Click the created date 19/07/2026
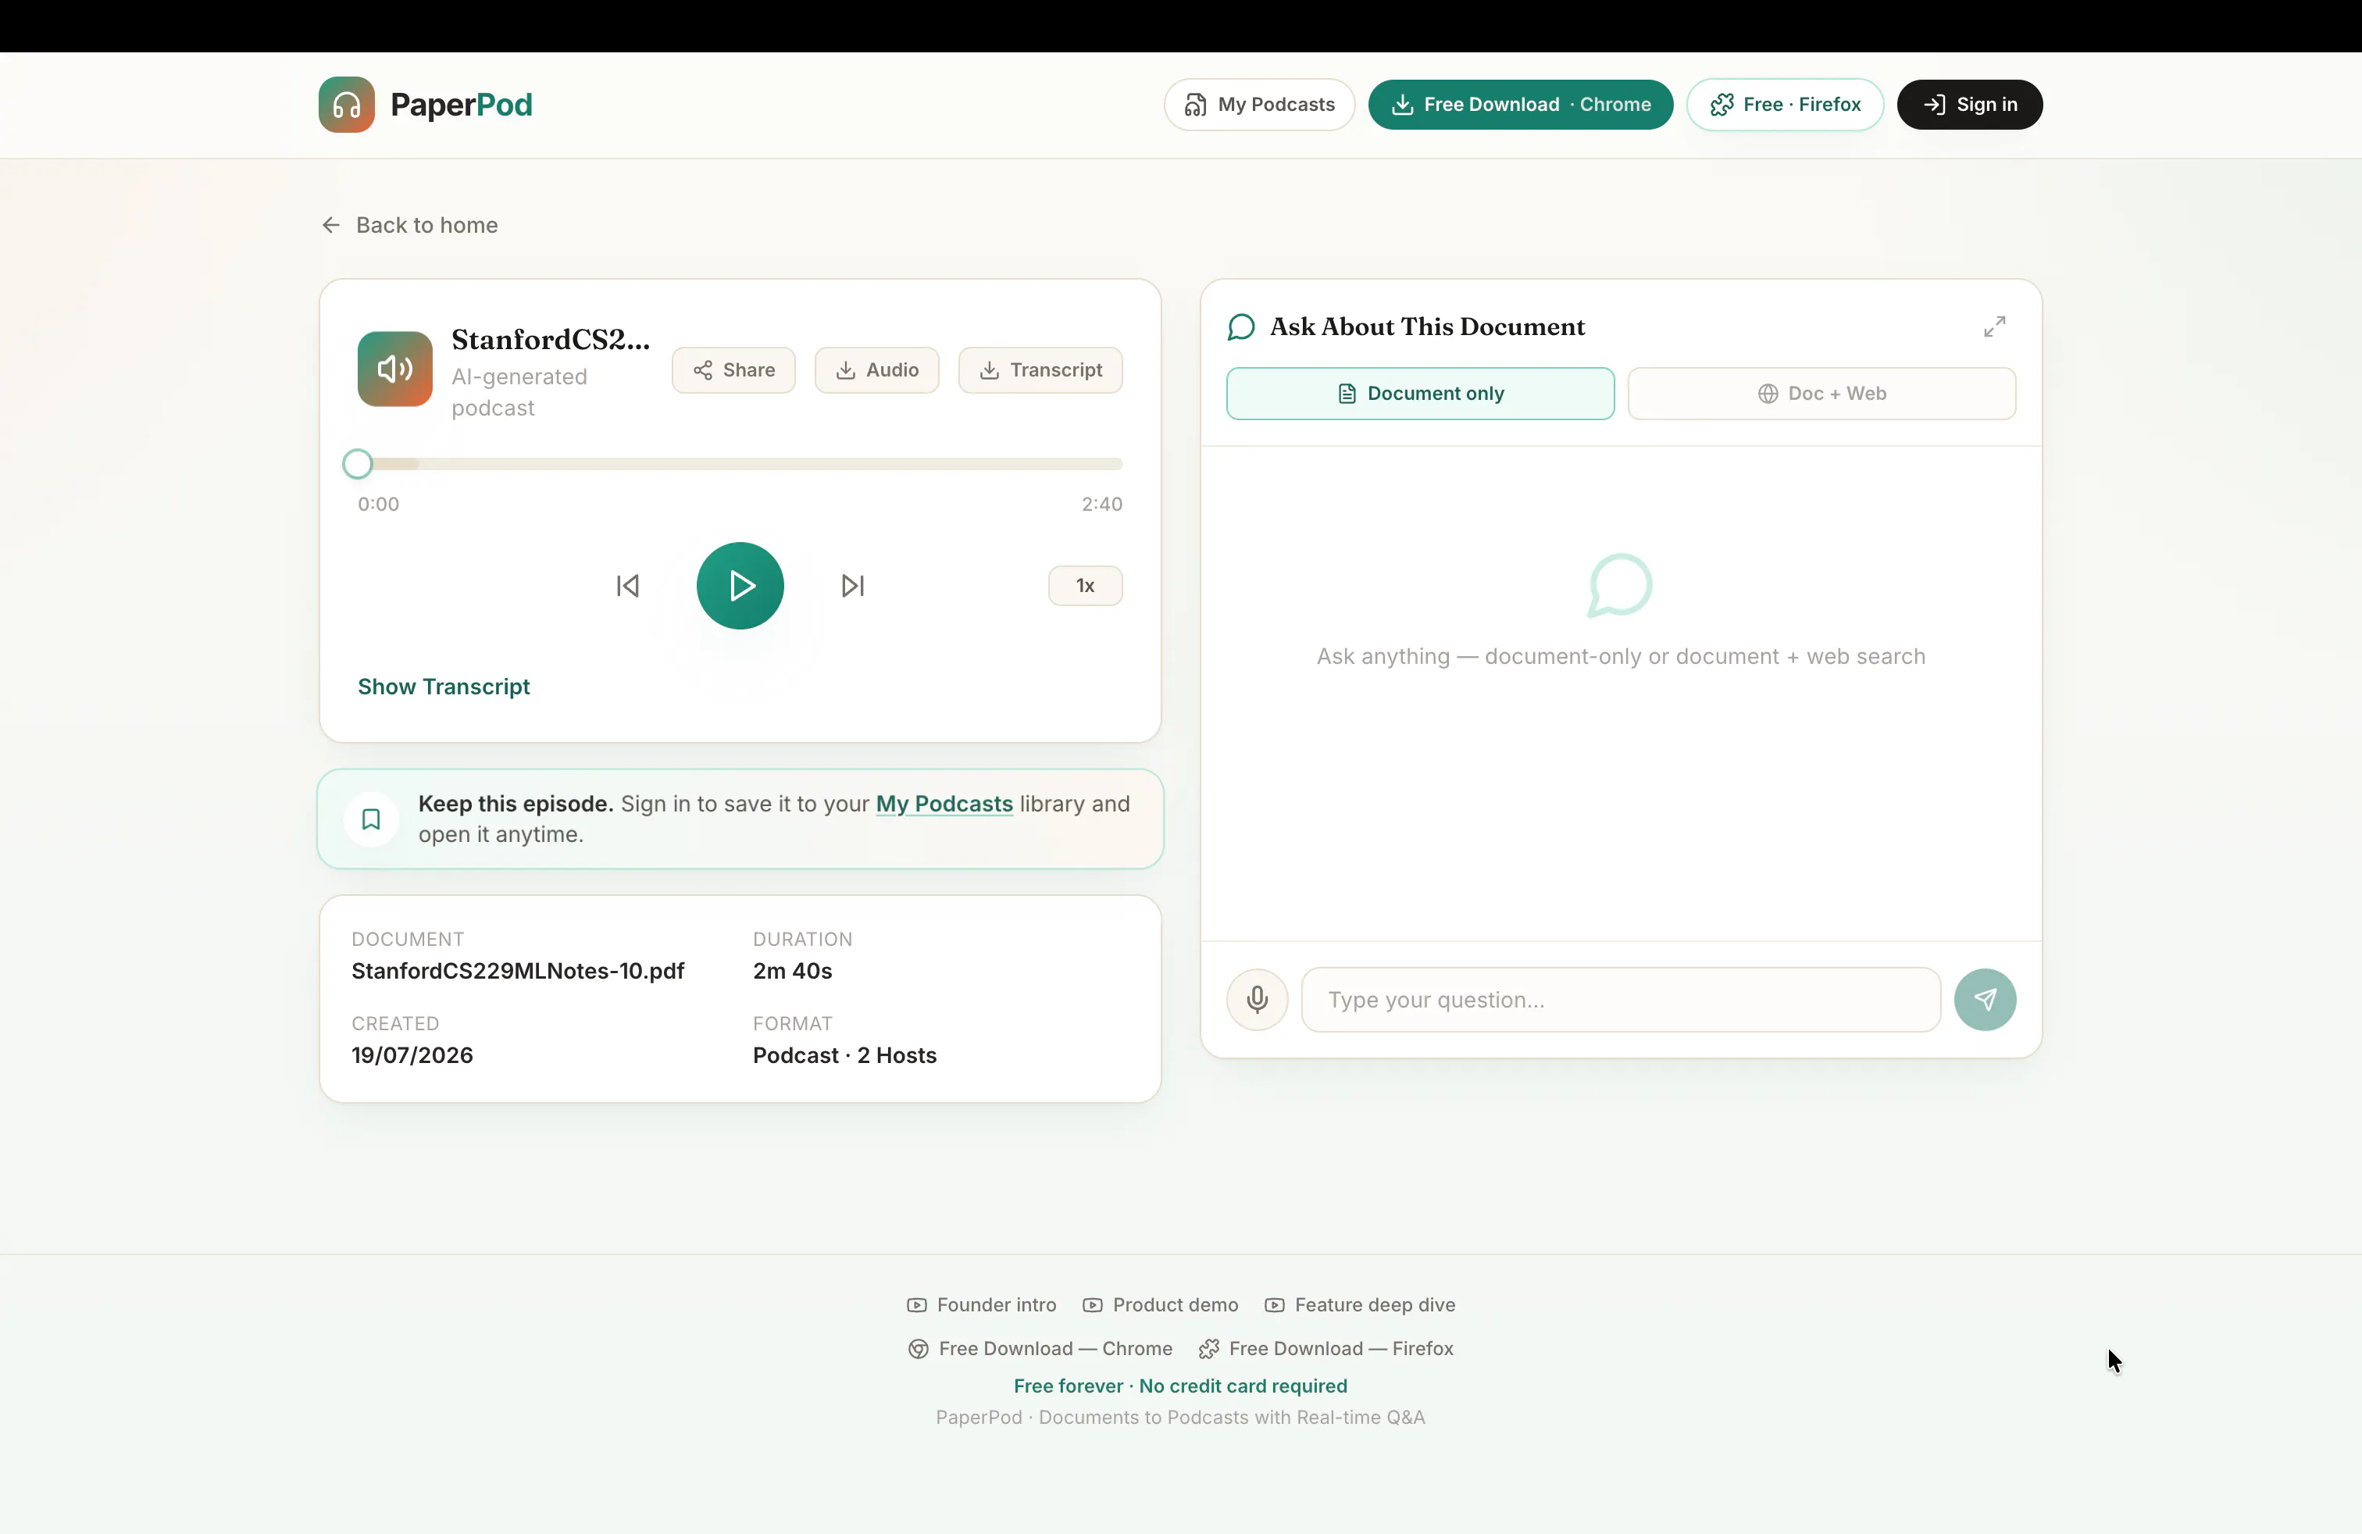The width and height of the screenshot is (2362, 1534). pyautogui.click(x=412, y=1054)
